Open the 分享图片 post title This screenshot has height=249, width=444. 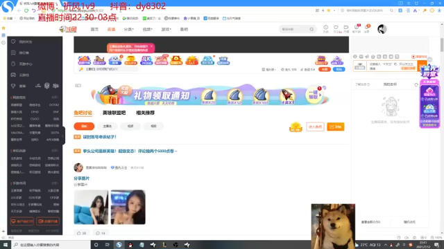[82, 178]
